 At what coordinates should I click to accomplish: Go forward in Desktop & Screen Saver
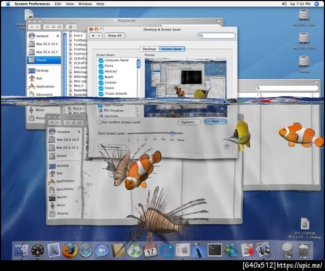[99, 36]
